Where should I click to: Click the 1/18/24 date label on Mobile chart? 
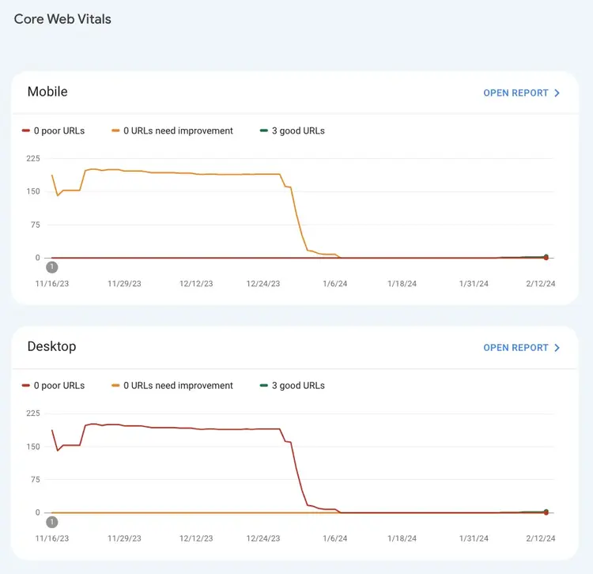point(402,284)
